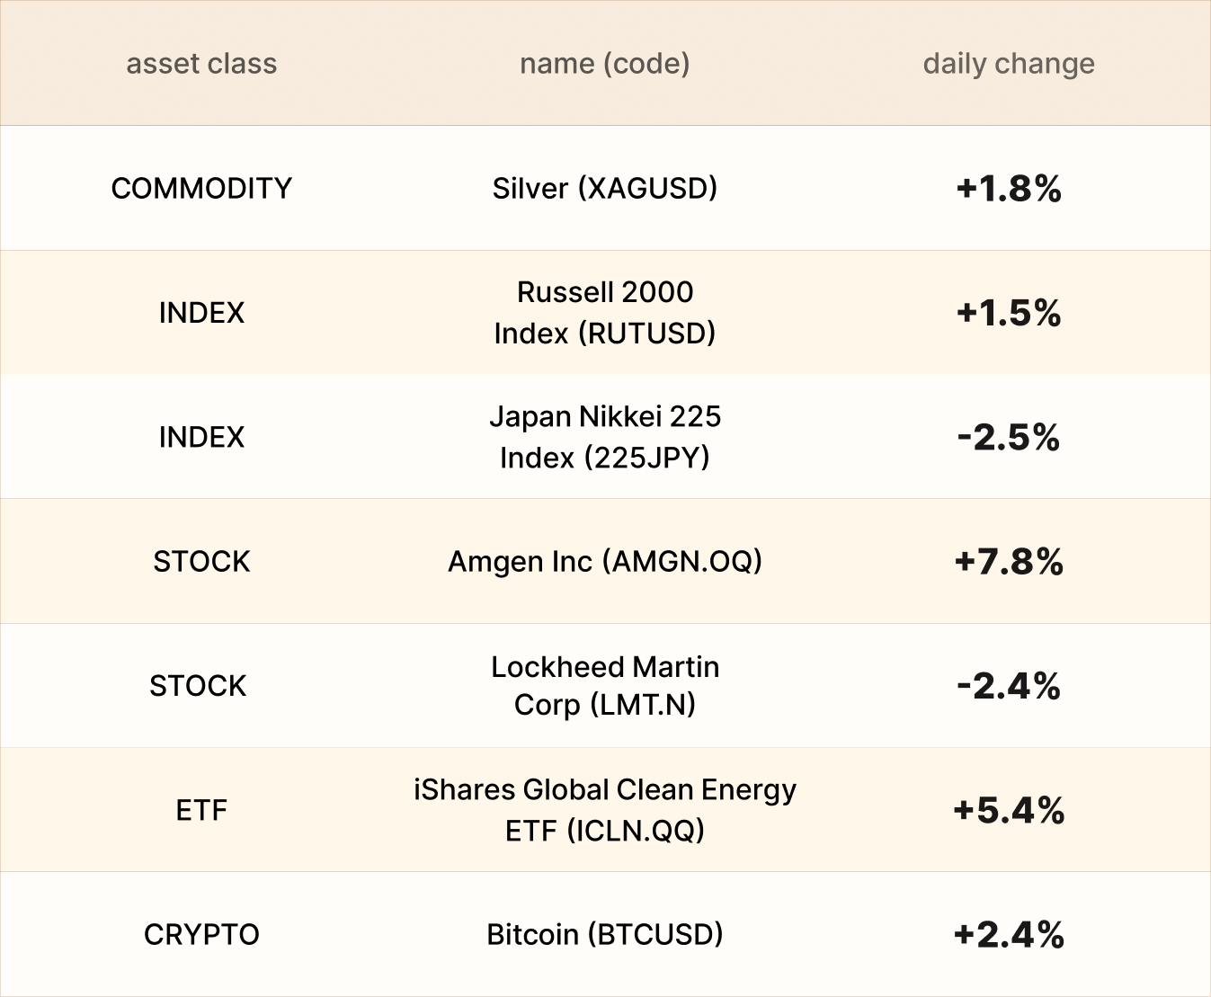The width and height of the screenshot is (1211, 997).
Task: Click Lockheed Martin's -2.4% change value
Action: 1009,686
